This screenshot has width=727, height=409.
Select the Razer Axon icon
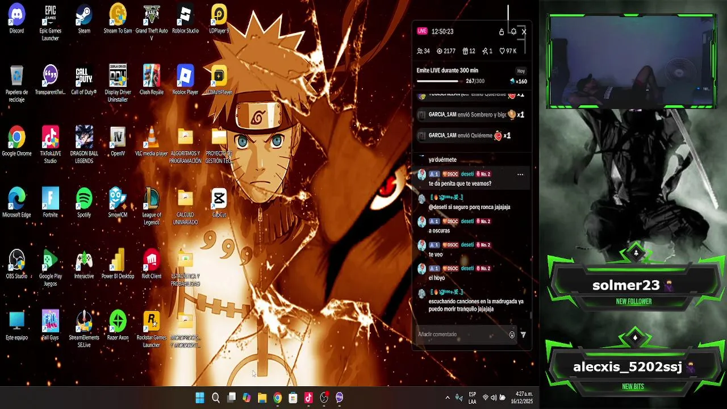(x=118, y=326)
